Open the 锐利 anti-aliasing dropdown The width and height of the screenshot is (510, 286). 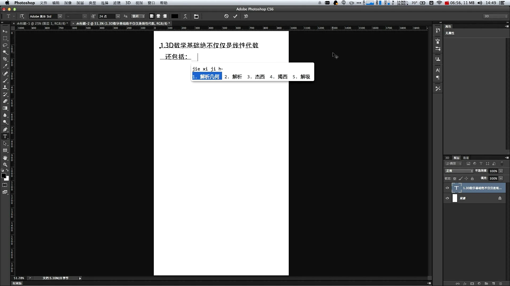[x=138, y=16]
